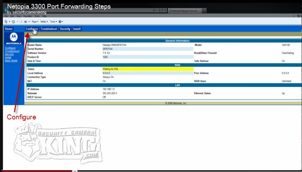Click the LAN IP address '192.168.1.2'
The width and height of the screenshot is (302, 172).
(109, 89)
